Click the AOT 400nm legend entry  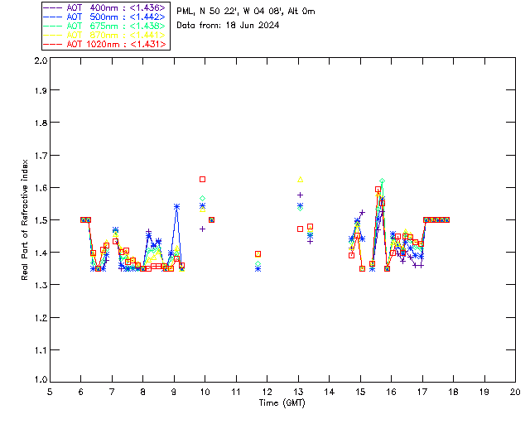coord(104,7)
